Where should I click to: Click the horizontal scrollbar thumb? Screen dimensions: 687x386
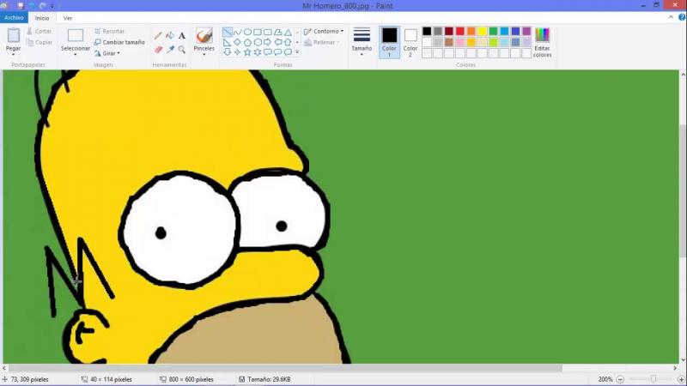coord(285,369)
